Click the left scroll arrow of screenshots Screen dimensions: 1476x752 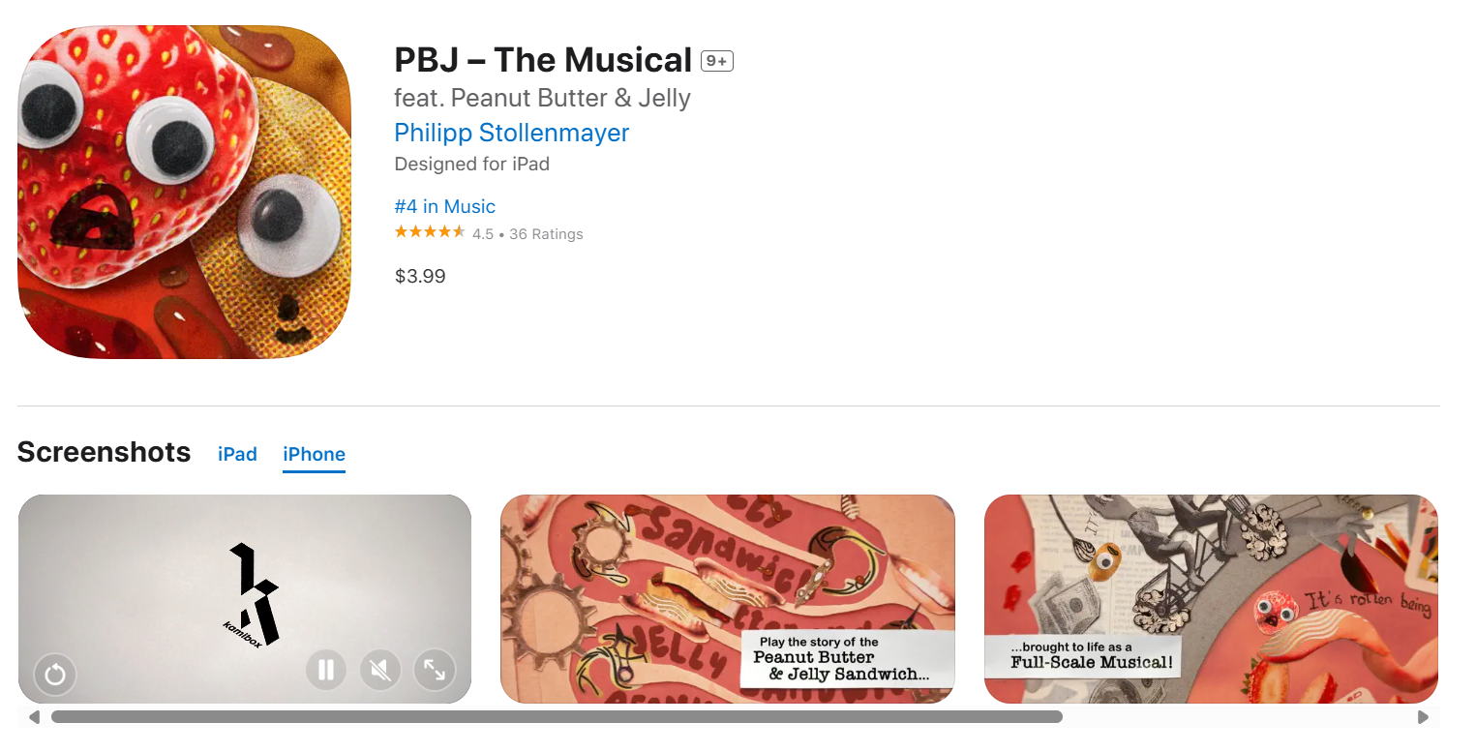pos(34,717)
